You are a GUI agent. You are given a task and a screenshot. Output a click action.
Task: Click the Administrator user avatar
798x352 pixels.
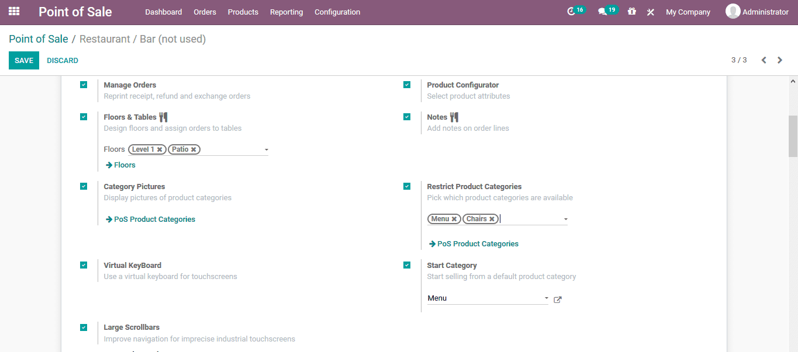(x=733, y=11)
